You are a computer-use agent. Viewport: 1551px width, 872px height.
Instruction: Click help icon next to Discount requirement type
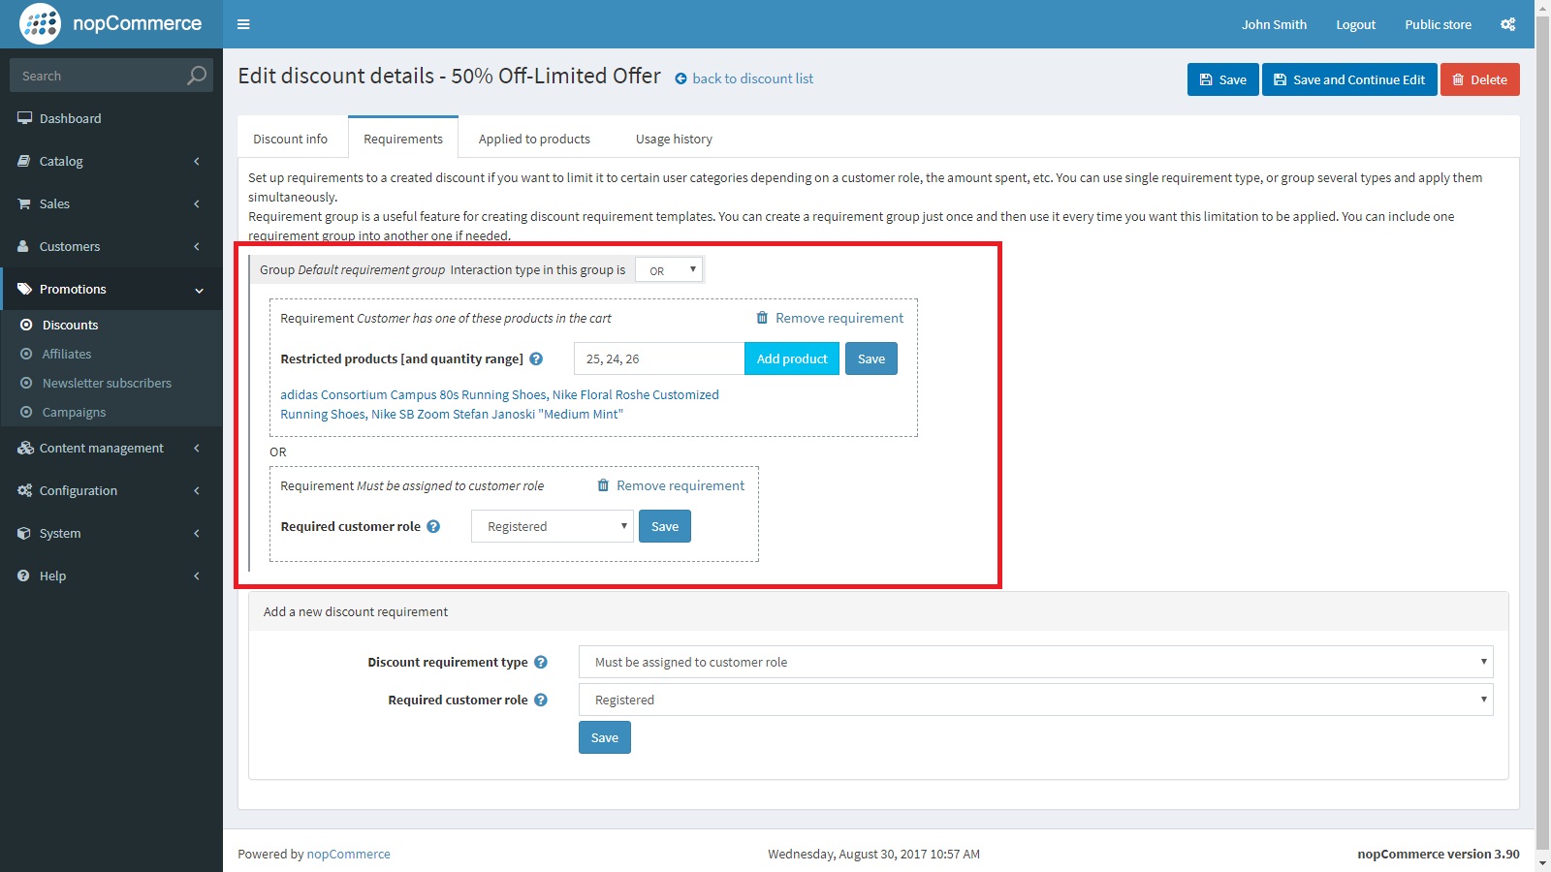[x=541, y=662]
